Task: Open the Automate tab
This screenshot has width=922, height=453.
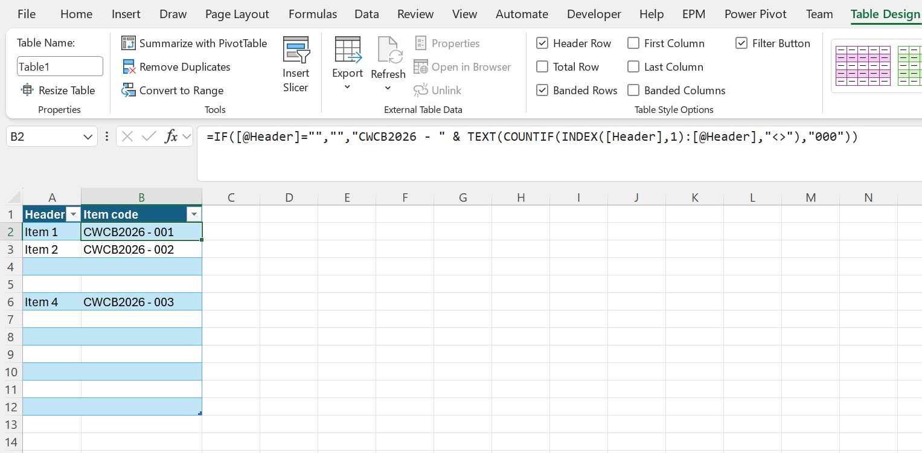Action: (x=522, y=14)
